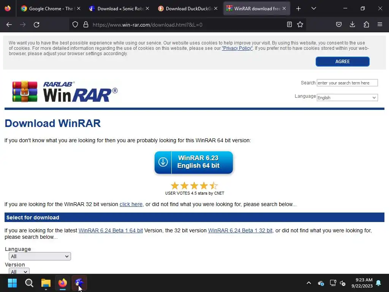Click the muted volume tray icon

coord(343,283)
